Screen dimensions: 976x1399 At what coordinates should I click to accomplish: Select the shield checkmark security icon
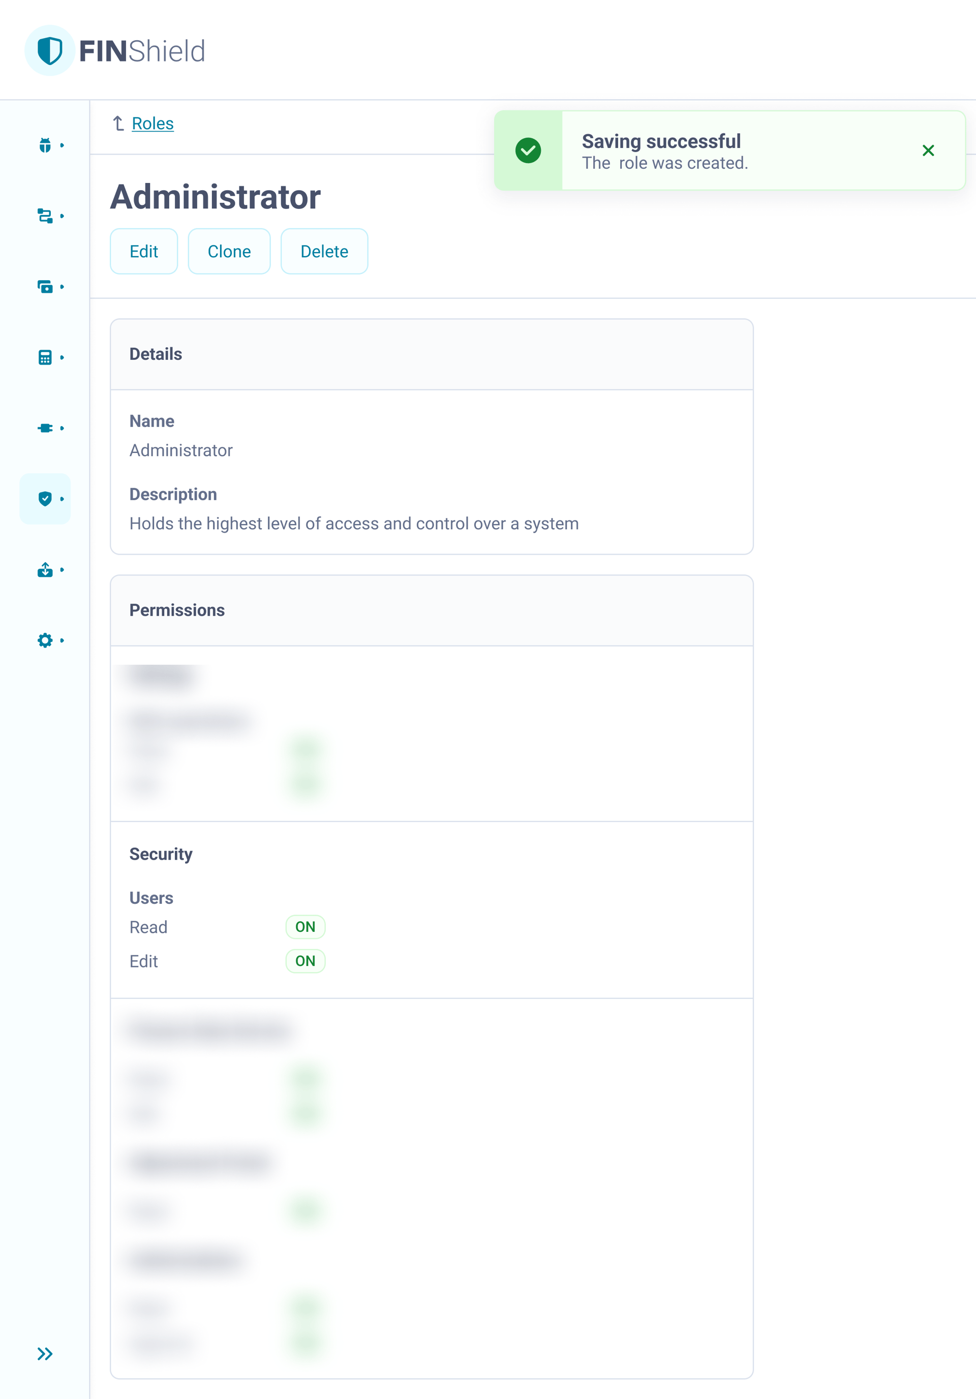(45, 499)
